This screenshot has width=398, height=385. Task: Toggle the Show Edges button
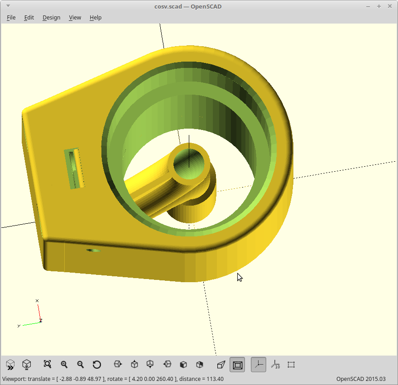click(x=291, y=364)
